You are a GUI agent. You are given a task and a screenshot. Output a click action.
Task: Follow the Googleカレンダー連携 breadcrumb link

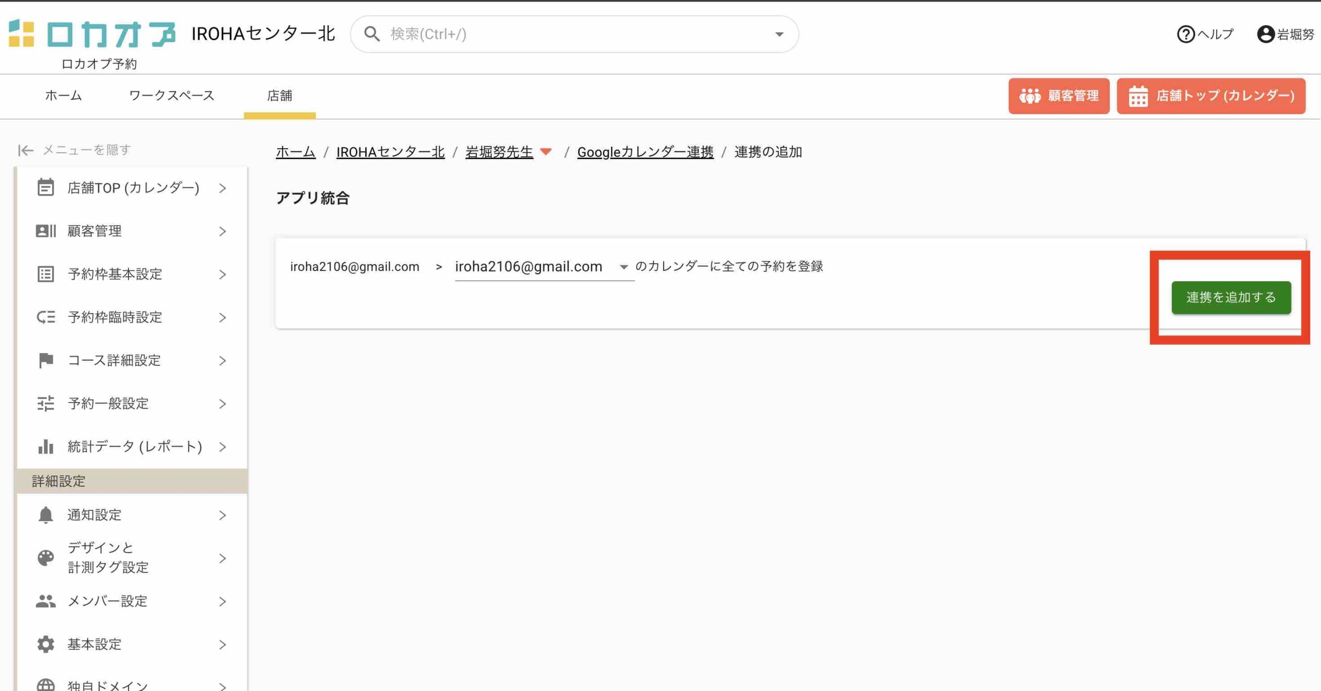(645, 152)
